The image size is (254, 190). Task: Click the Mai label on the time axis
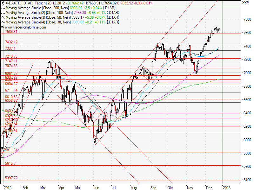coord(78,187)
